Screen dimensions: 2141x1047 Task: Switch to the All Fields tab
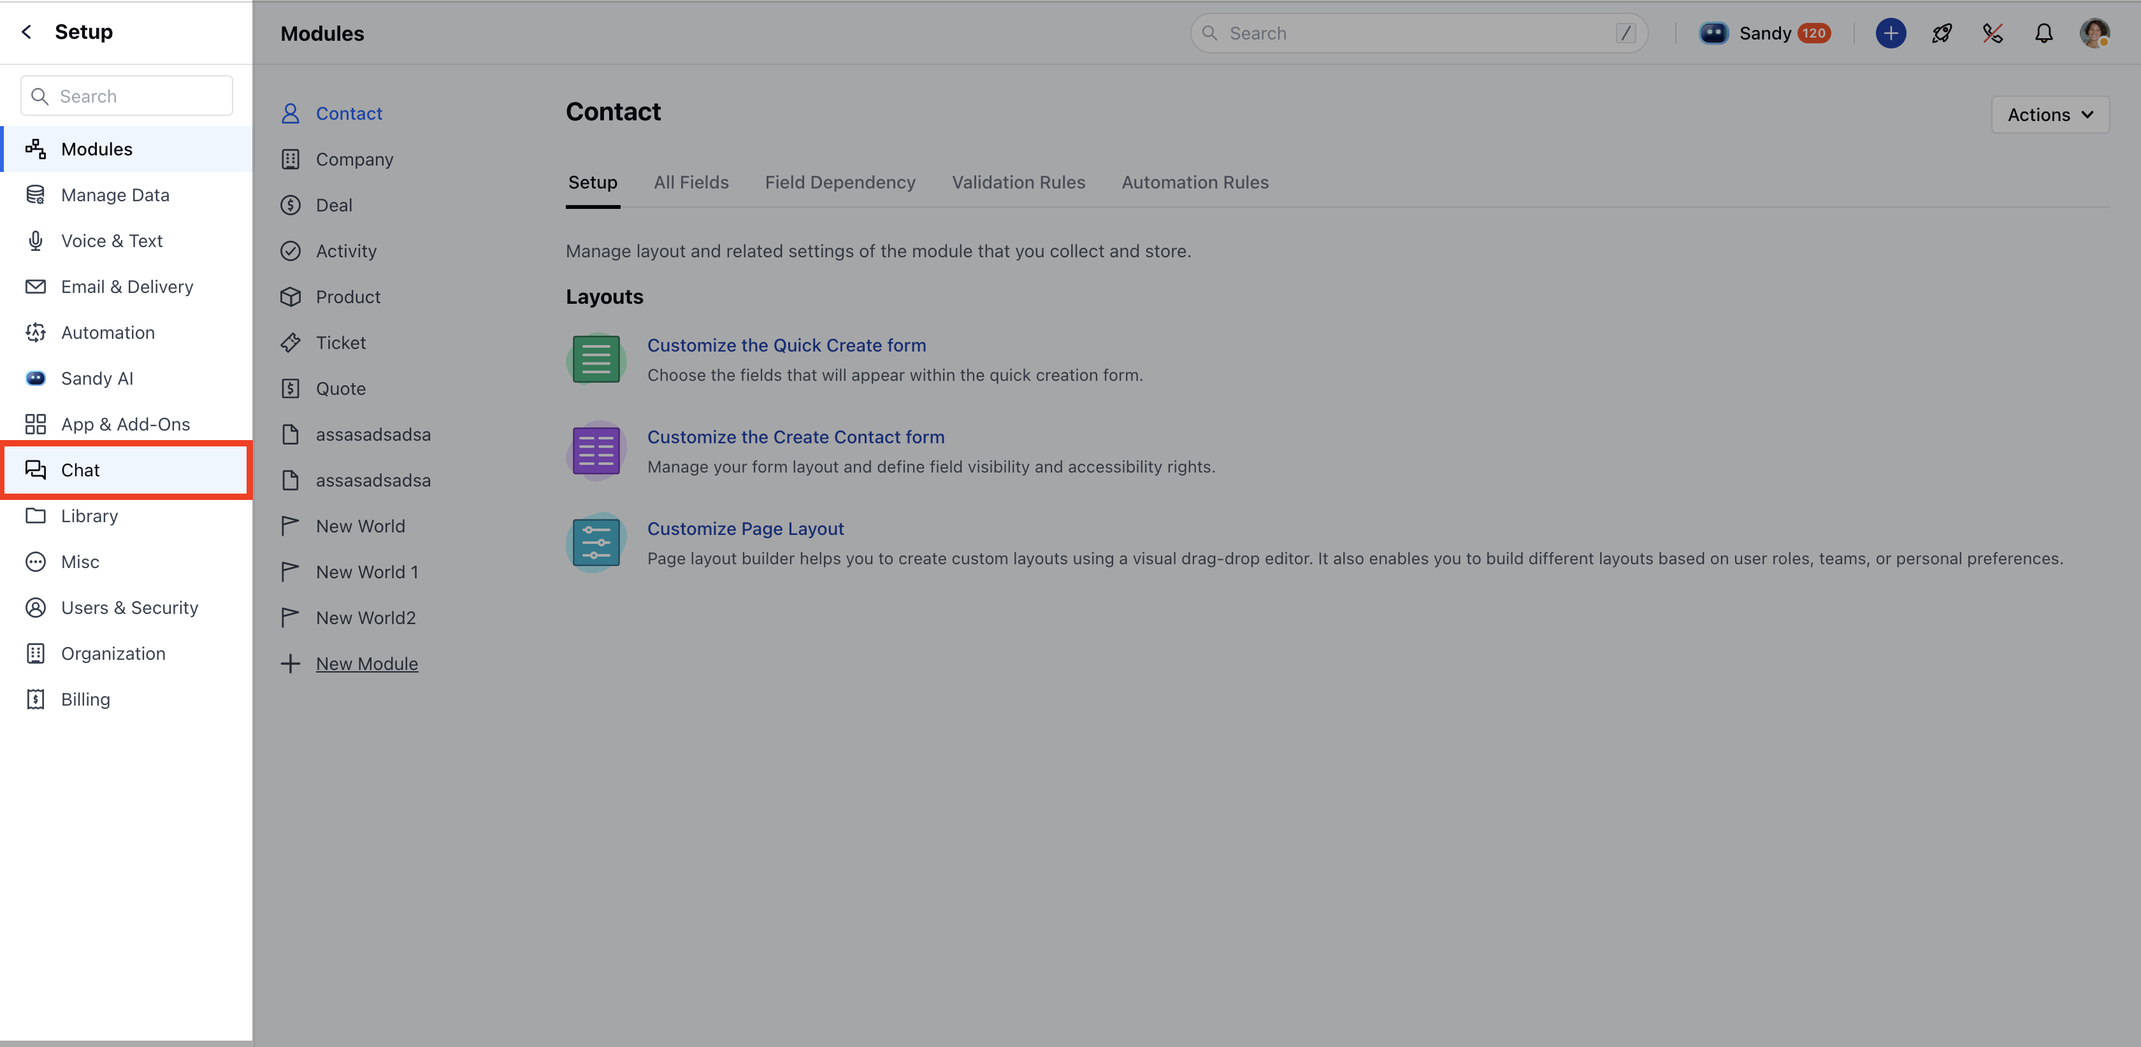click(x=691, y=182)
